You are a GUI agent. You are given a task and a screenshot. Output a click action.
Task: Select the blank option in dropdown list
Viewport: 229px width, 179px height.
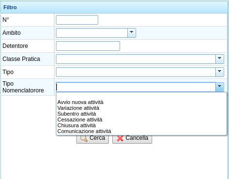click(x=141, y=96)
